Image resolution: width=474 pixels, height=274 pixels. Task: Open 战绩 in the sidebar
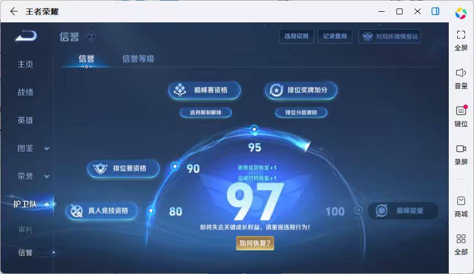(25, 92)
